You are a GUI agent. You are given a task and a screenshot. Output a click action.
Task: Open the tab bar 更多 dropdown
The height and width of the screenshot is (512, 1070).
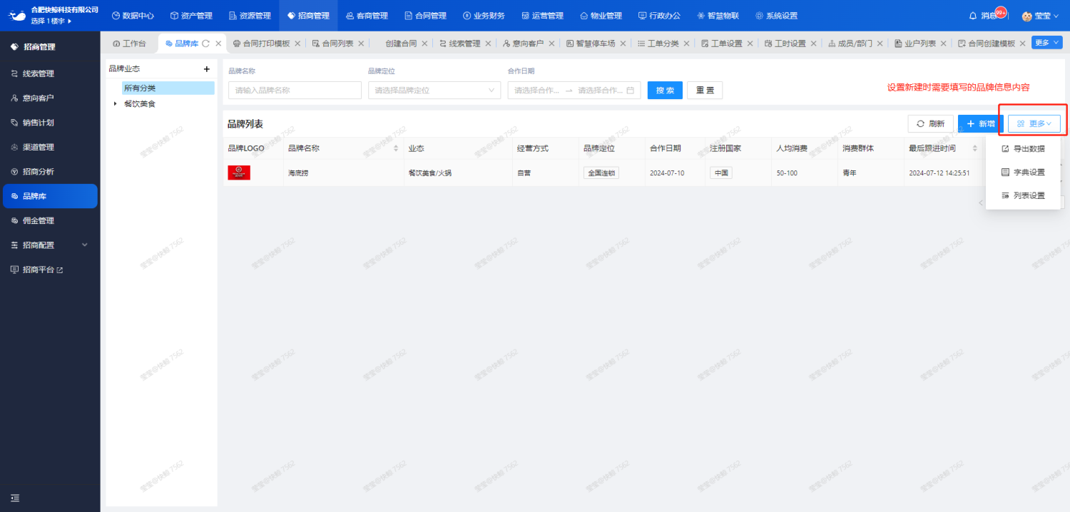(x=1046, y=42)
